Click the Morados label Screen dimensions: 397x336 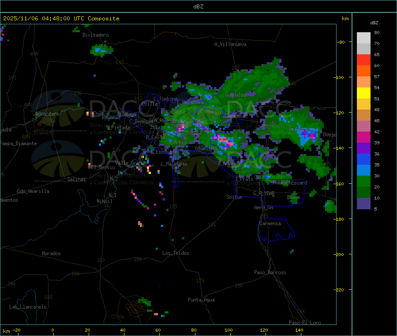coord(51,253)
